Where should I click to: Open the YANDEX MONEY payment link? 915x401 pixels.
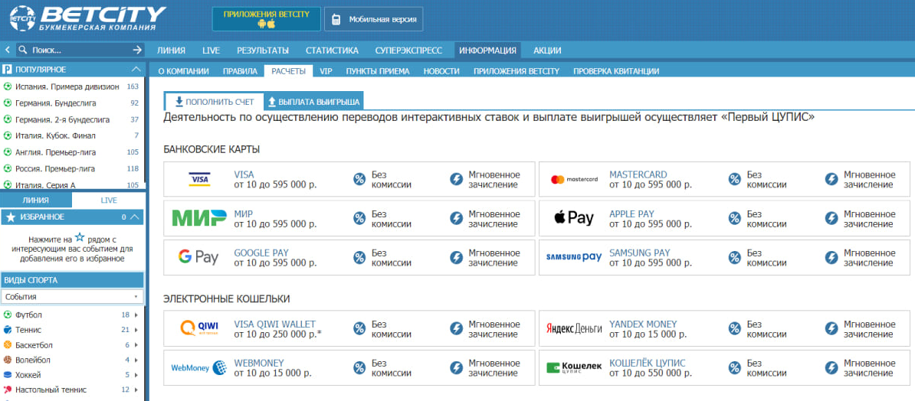[x=643, y=324]
